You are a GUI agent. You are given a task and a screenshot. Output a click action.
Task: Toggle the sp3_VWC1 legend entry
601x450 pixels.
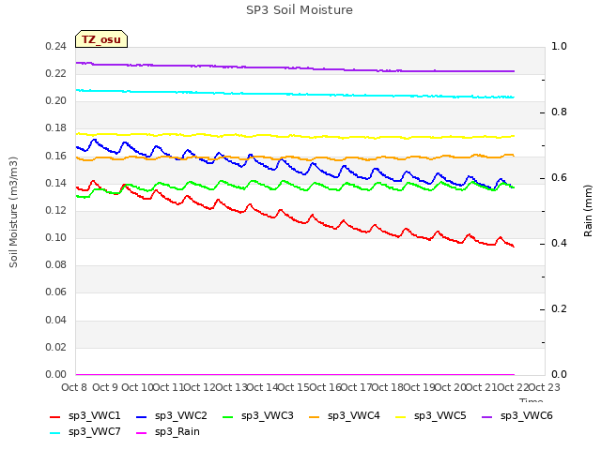(85, 416)
